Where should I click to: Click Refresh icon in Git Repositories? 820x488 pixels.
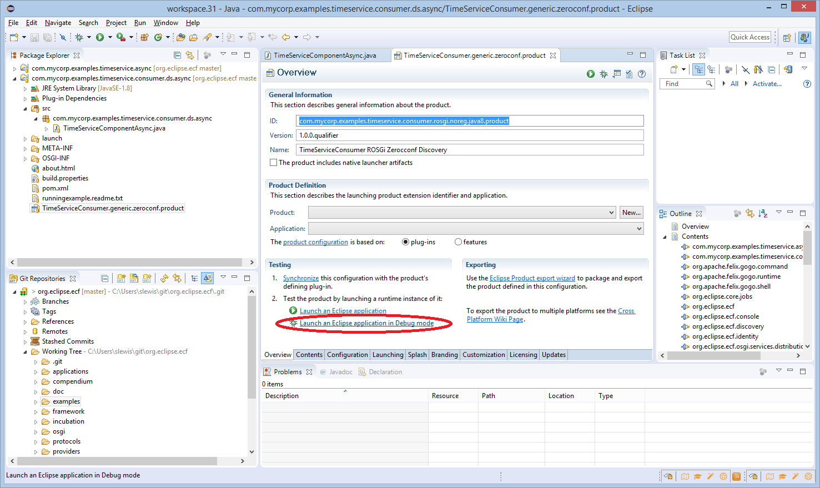[164, 278]
